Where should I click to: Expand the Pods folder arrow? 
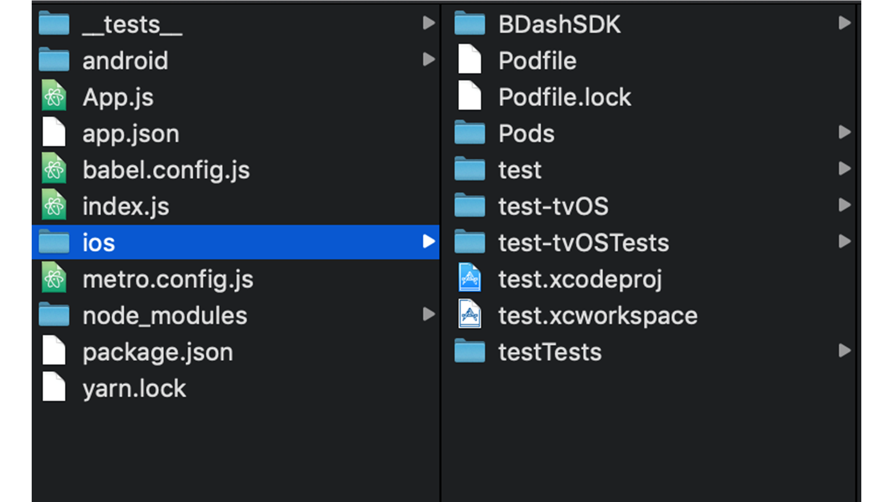pyautogui.click(x=844, y=133)
